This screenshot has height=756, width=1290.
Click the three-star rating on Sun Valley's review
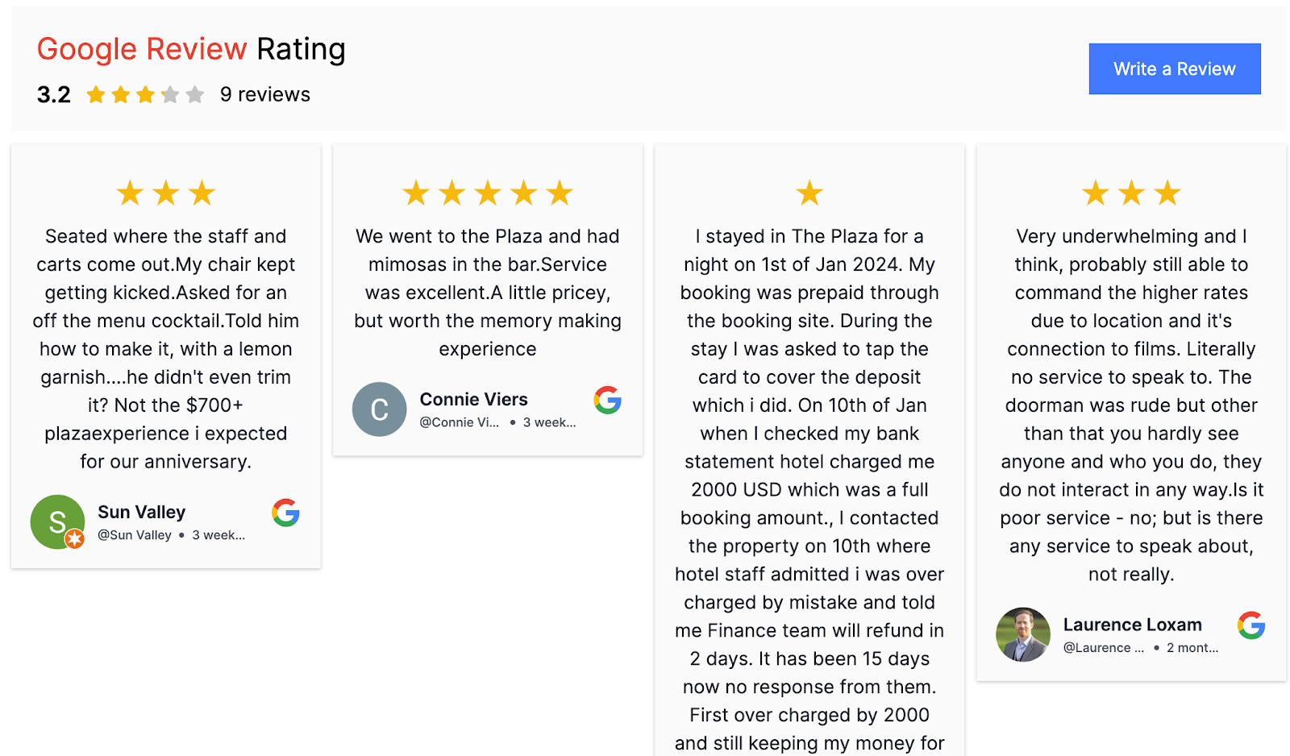click(x=166, y=193)
